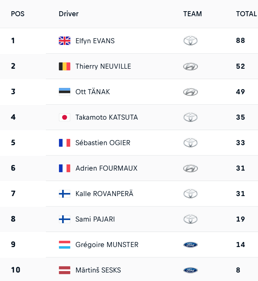The image size is (258, 281).
Task: Click the Driver column header
Action: 69,14
